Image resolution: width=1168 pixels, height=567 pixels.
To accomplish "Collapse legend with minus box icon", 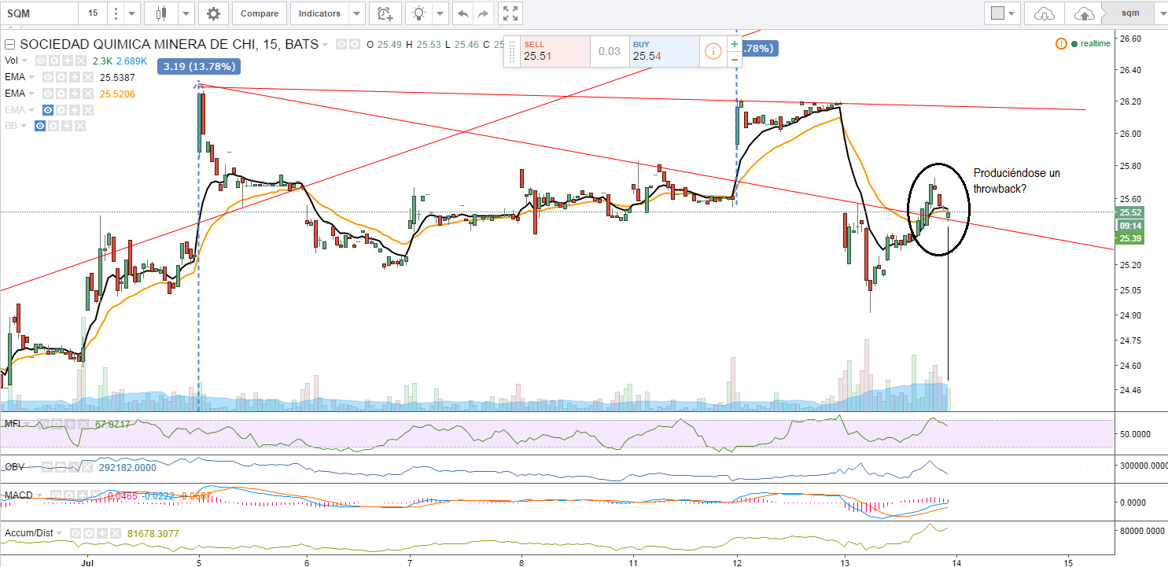I will 9,44.
